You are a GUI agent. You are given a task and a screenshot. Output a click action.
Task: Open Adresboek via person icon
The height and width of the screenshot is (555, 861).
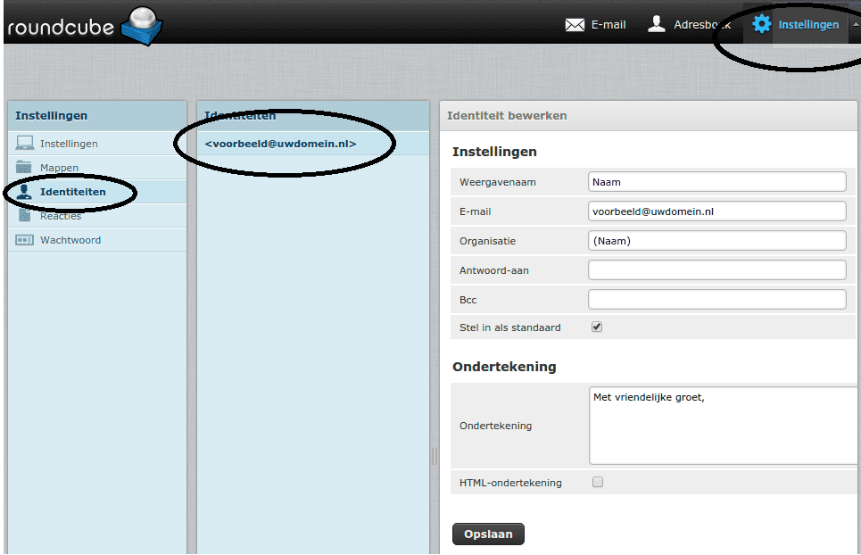[x=657, y=24]
